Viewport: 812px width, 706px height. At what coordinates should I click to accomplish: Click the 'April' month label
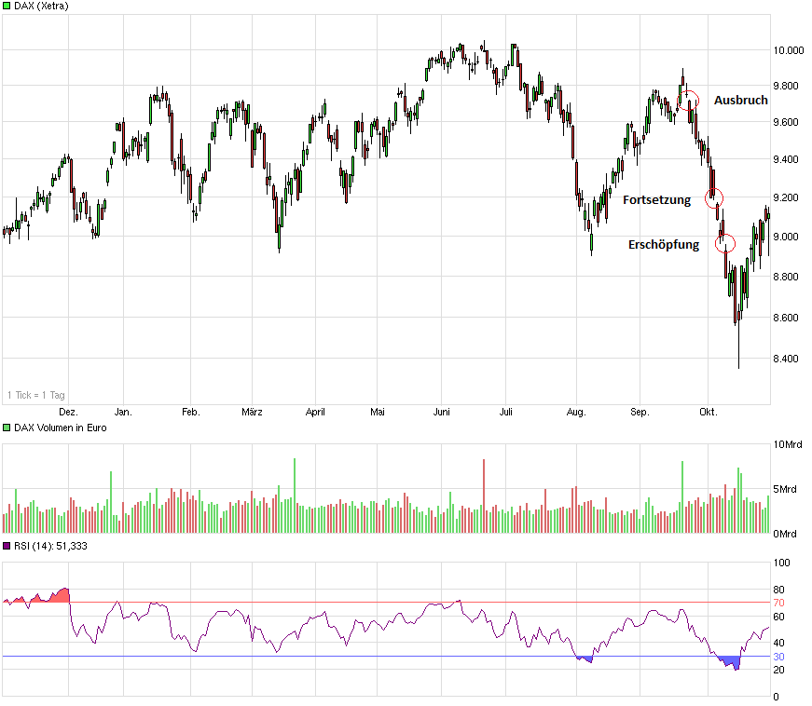[315, 413]
